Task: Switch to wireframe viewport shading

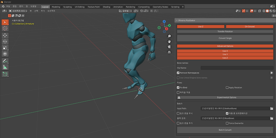Action: point(264,11)
